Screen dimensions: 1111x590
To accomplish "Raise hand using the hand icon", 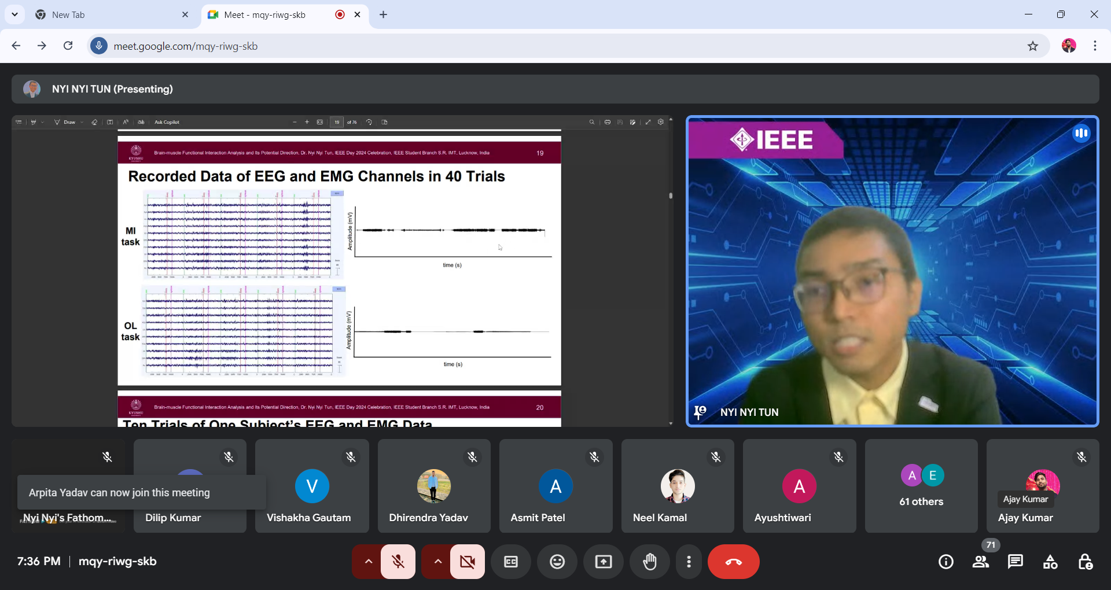I will [650, 562].
